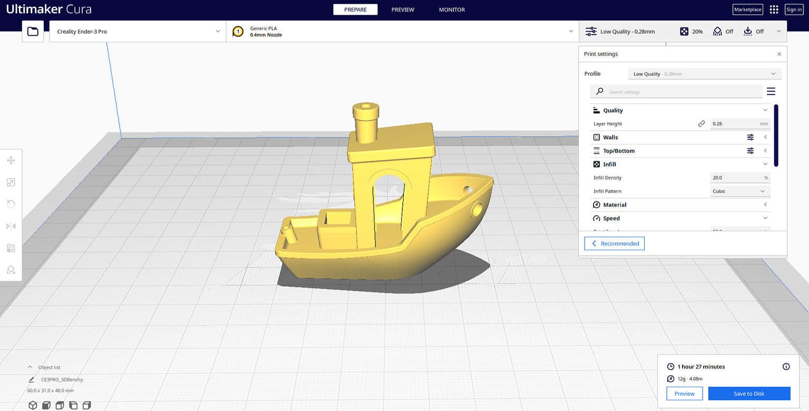Select the Move tool
The width and height of the screenshot is (809, 411).
tap(11, 160)
